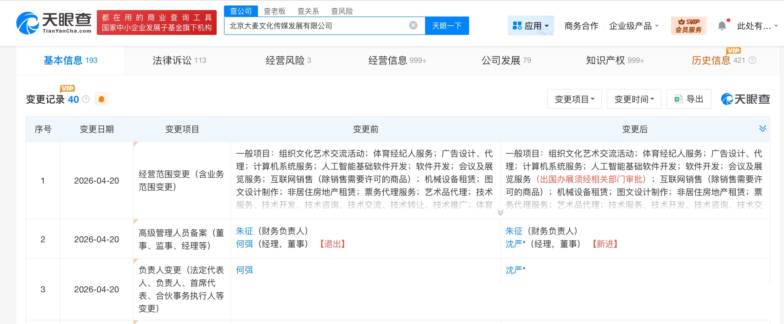Export records with 导出 button

point(689,99)
